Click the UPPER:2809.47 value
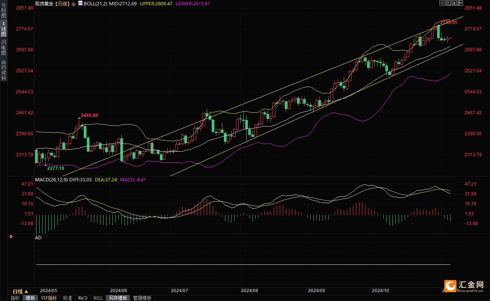The height and width of the screenshot is (301, 490). pyautogui.click(x=156, y=3)
